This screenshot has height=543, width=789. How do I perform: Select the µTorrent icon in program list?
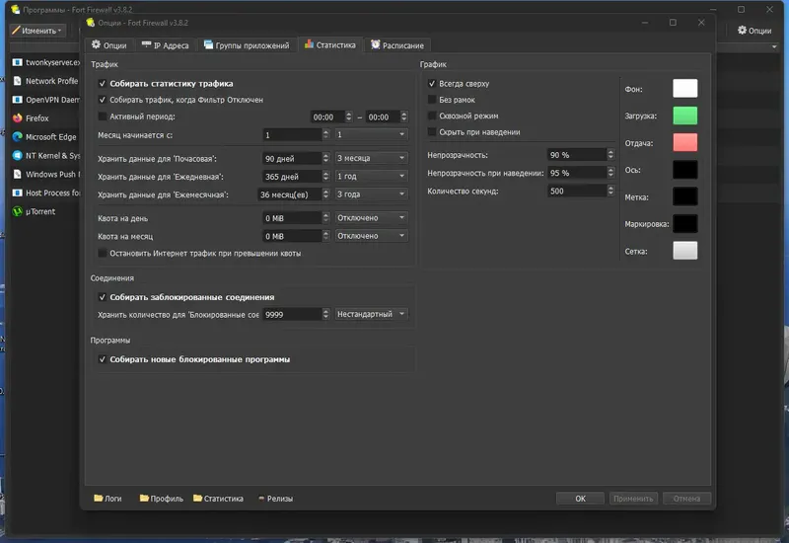17,211
